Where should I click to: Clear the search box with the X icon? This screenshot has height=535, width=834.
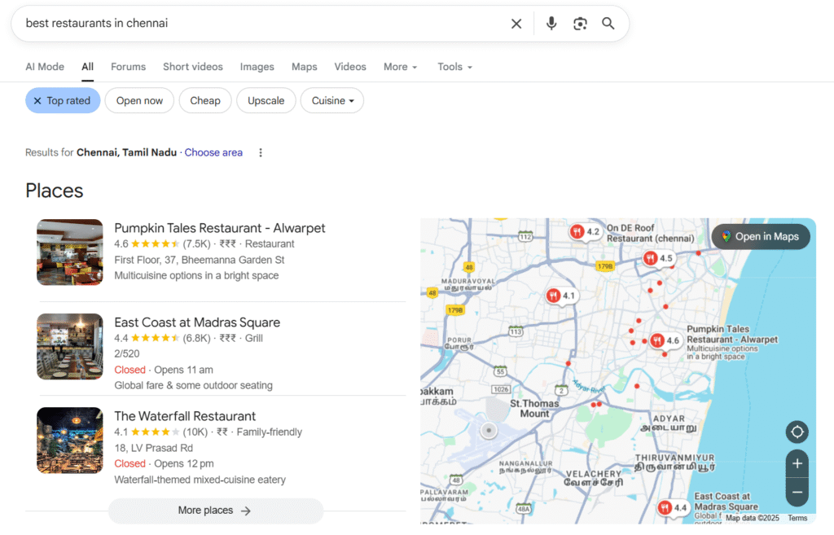click(x=516, y=24)
